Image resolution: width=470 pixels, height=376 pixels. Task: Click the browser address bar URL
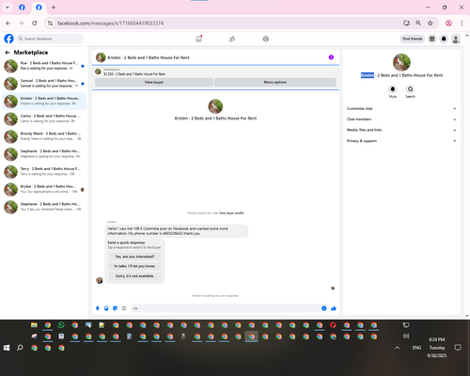tap(110, 23)
